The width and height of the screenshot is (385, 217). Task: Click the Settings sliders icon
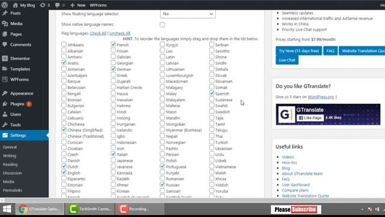pos(5,135)
